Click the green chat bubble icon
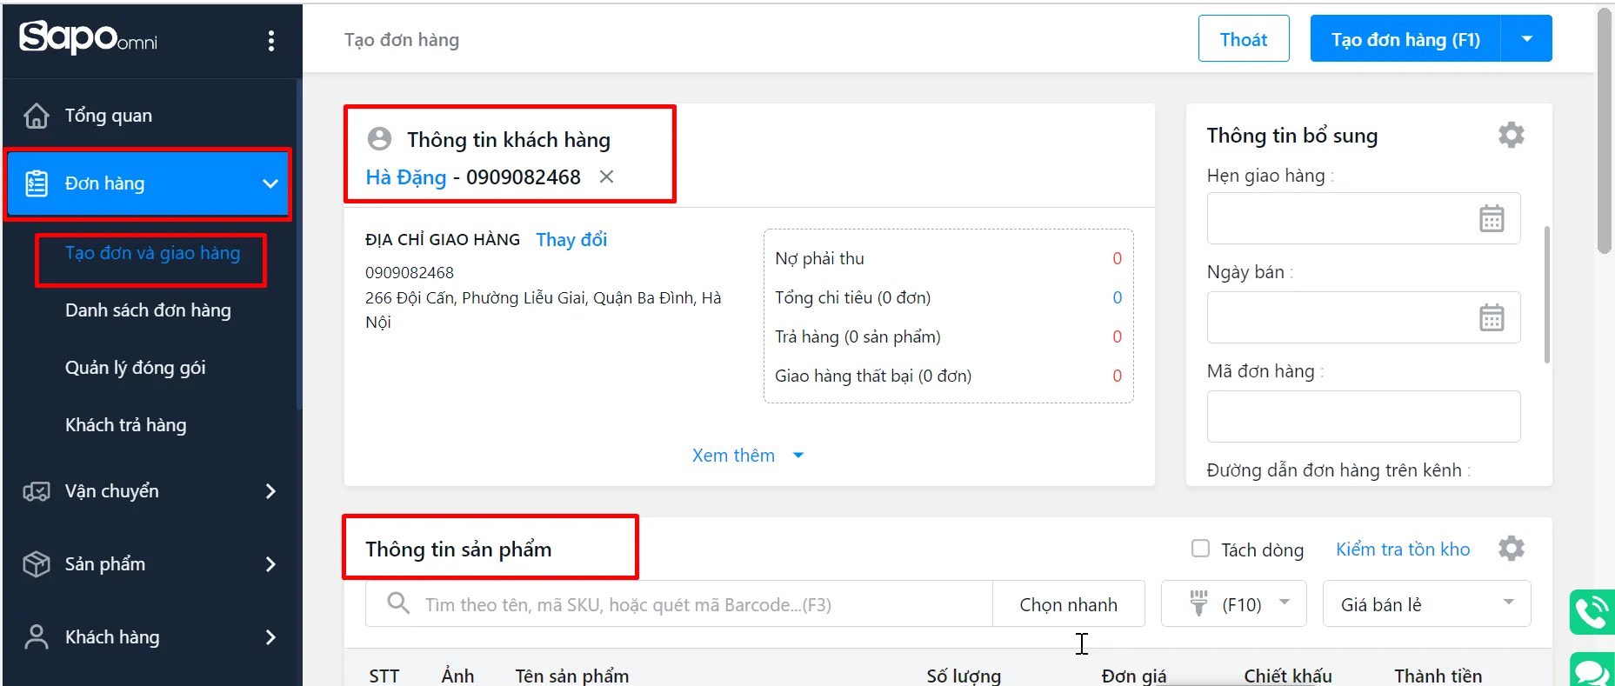Screen dimensions: 1615x686 (1592, 670)
